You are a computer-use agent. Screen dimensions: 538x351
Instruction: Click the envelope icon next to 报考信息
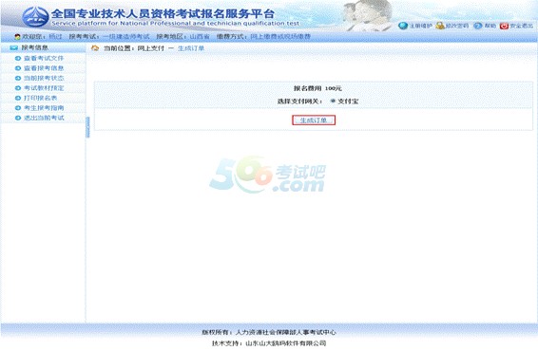[13, 47]
